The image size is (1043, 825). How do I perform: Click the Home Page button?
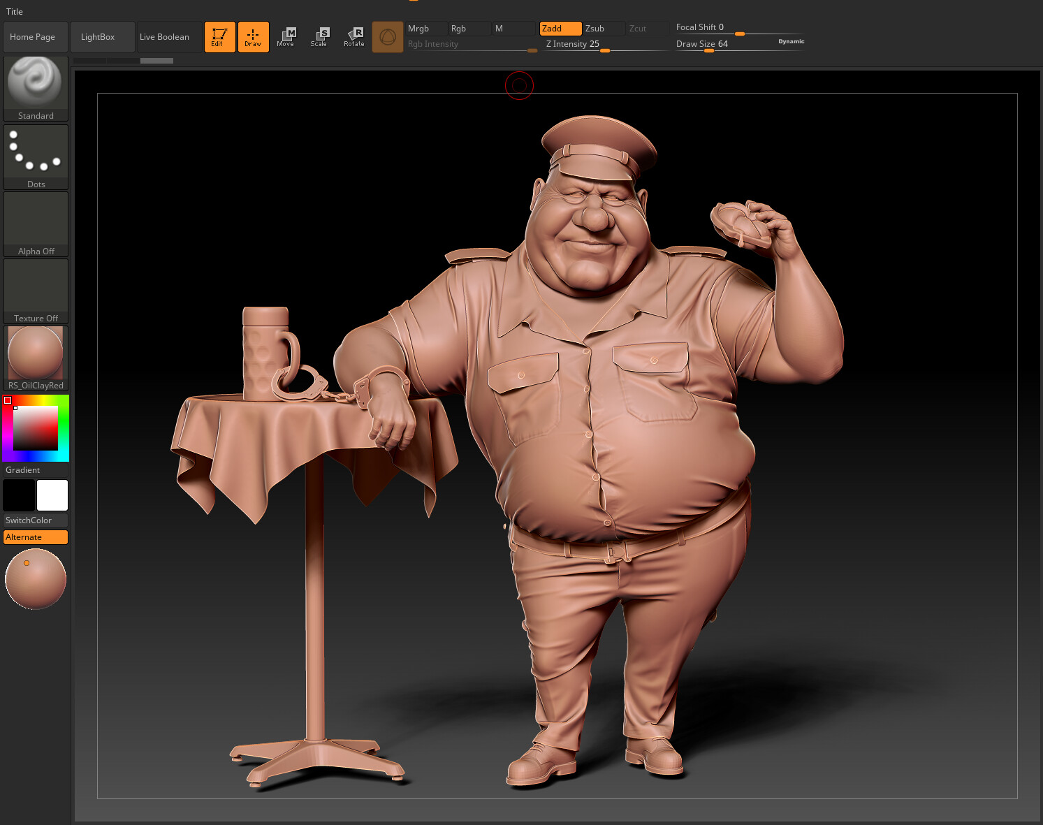35,37
